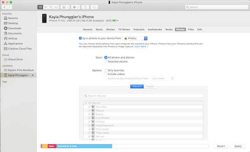Image resolution: width=250 pixels, height=152 pixels.
Task: Switch to icon view in the toolbar
Action: tap(40, 7)
